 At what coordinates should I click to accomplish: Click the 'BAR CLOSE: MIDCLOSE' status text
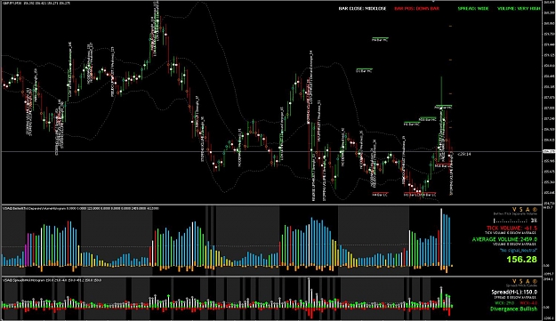(362, 9)
